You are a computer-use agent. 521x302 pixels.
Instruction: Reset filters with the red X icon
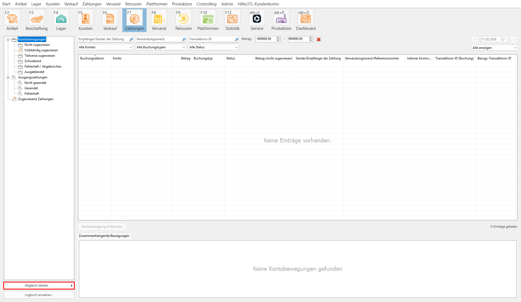319,39
